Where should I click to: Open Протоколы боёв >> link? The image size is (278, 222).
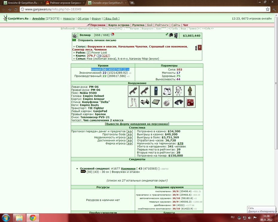coord(130,134)
